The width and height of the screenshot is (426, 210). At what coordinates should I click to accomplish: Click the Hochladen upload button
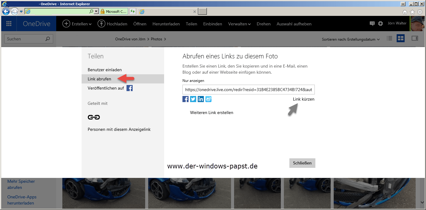[x=112, y=24]
